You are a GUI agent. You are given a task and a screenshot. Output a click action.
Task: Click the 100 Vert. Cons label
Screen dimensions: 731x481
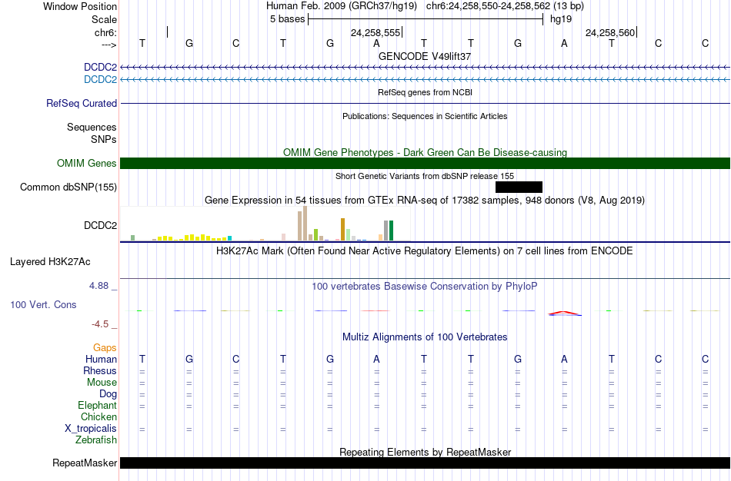click(x=43, y=304)
